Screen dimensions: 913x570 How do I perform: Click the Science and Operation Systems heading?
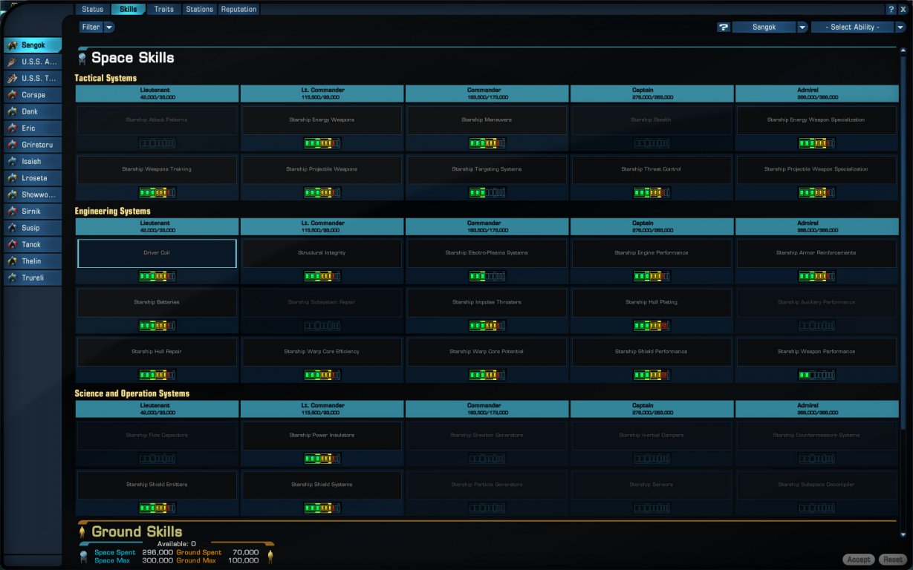[x=132, y=393]
